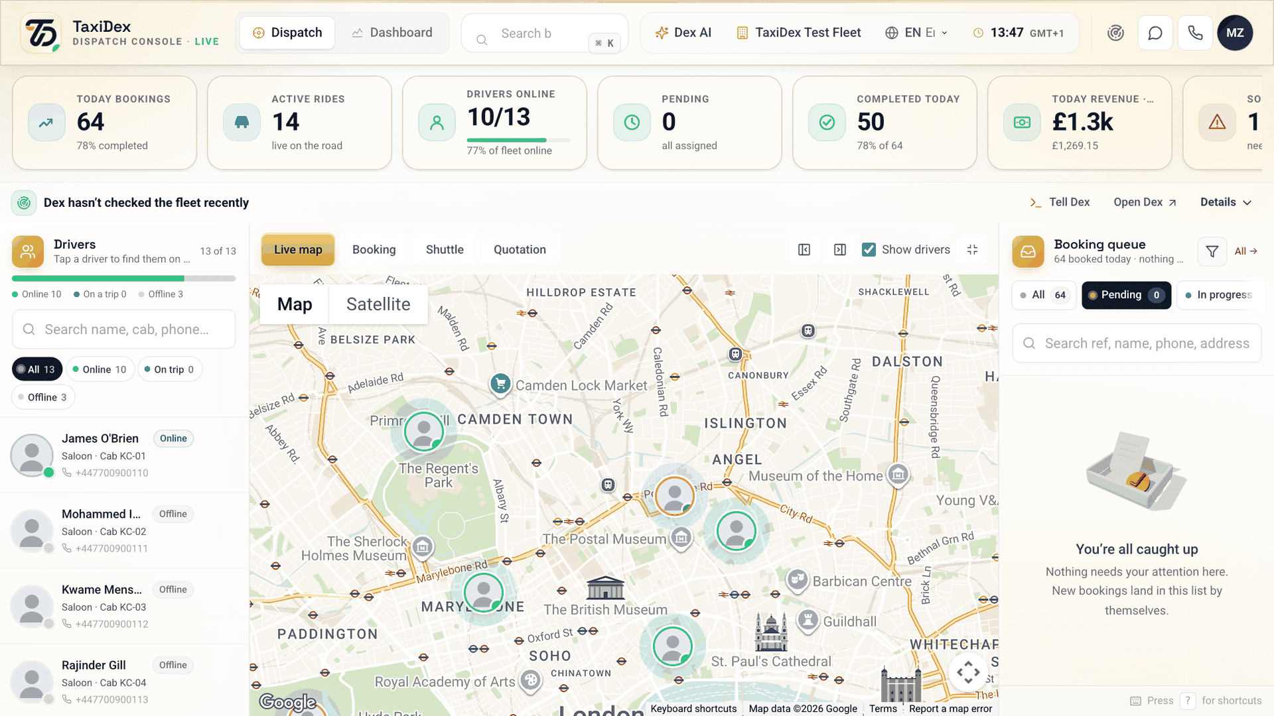The image size is (1274, 716).
Task: Click the TaxiDex logo
Action: [x=41, y=32]
